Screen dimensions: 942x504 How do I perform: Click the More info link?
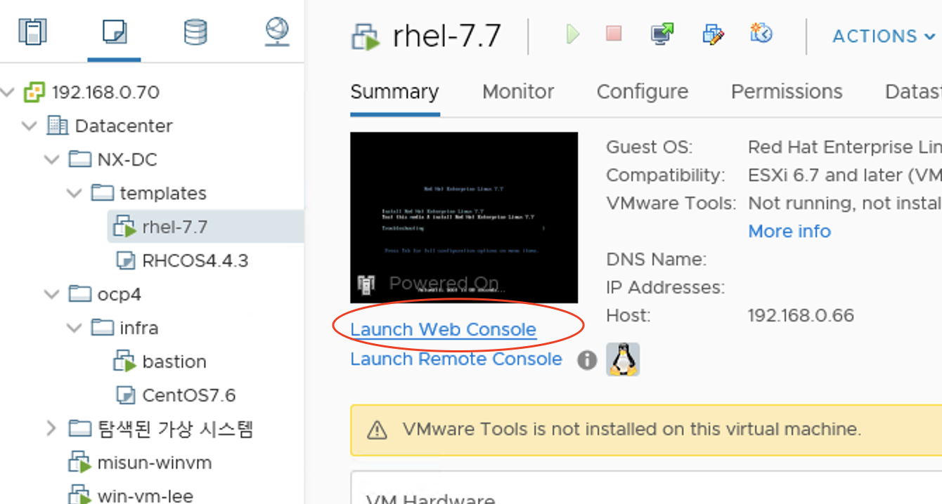click(789, 231)
